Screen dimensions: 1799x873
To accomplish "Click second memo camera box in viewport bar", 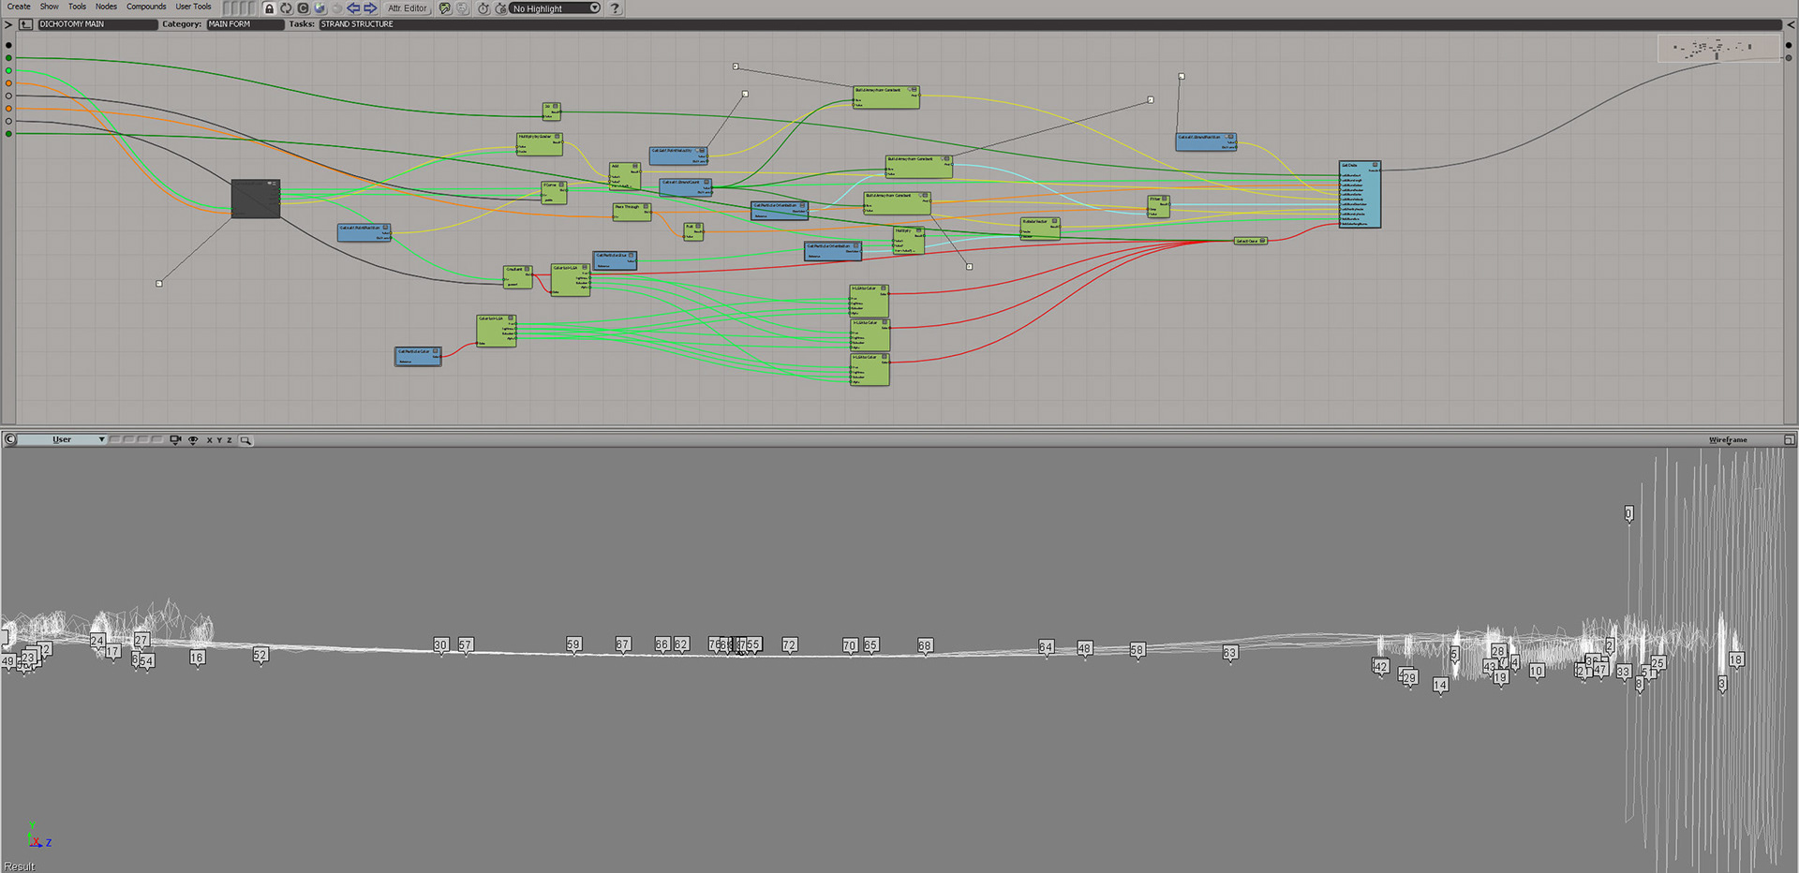I will click(129, 439).
